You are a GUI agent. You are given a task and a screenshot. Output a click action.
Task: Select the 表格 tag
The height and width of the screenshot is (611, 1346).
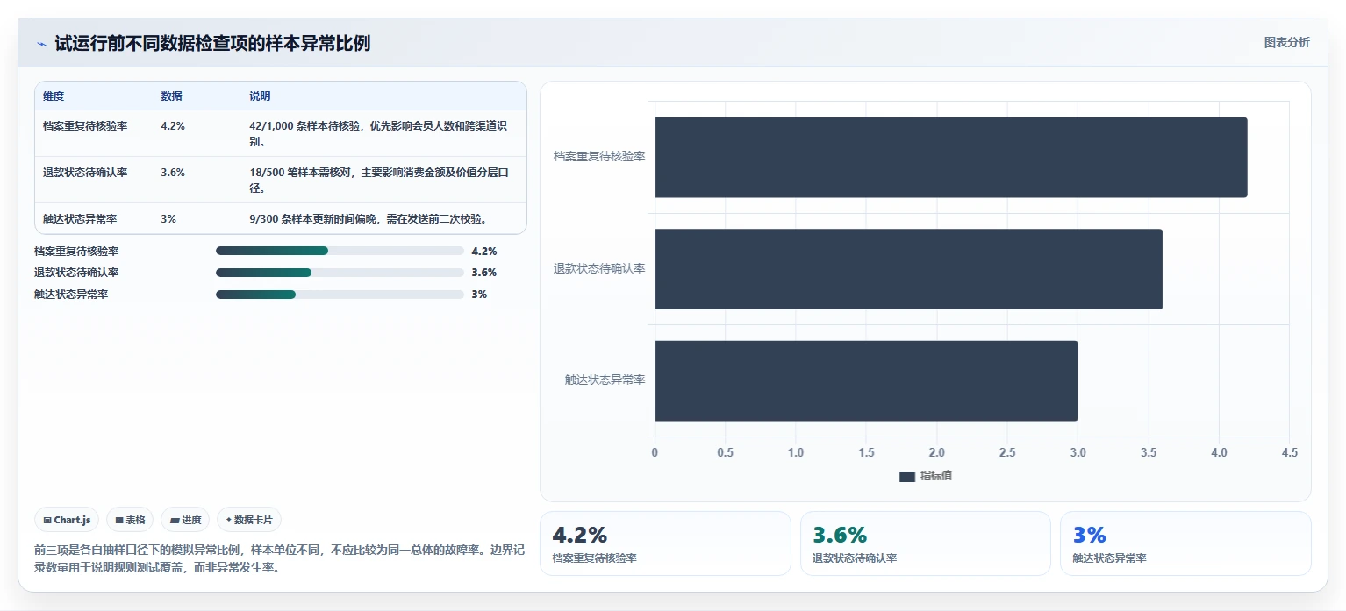click(x=130, y=520)
